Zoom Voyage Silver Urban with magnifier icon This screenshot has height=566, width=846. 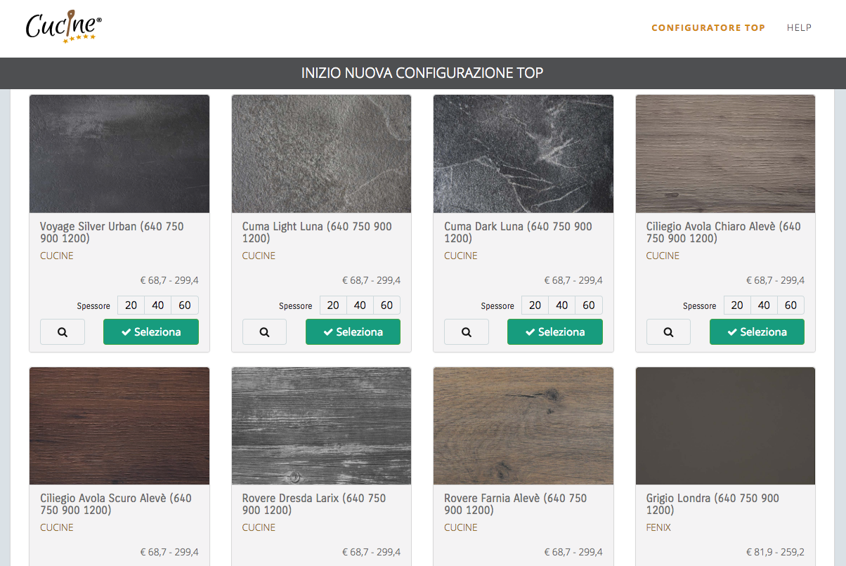pos(63,332)
